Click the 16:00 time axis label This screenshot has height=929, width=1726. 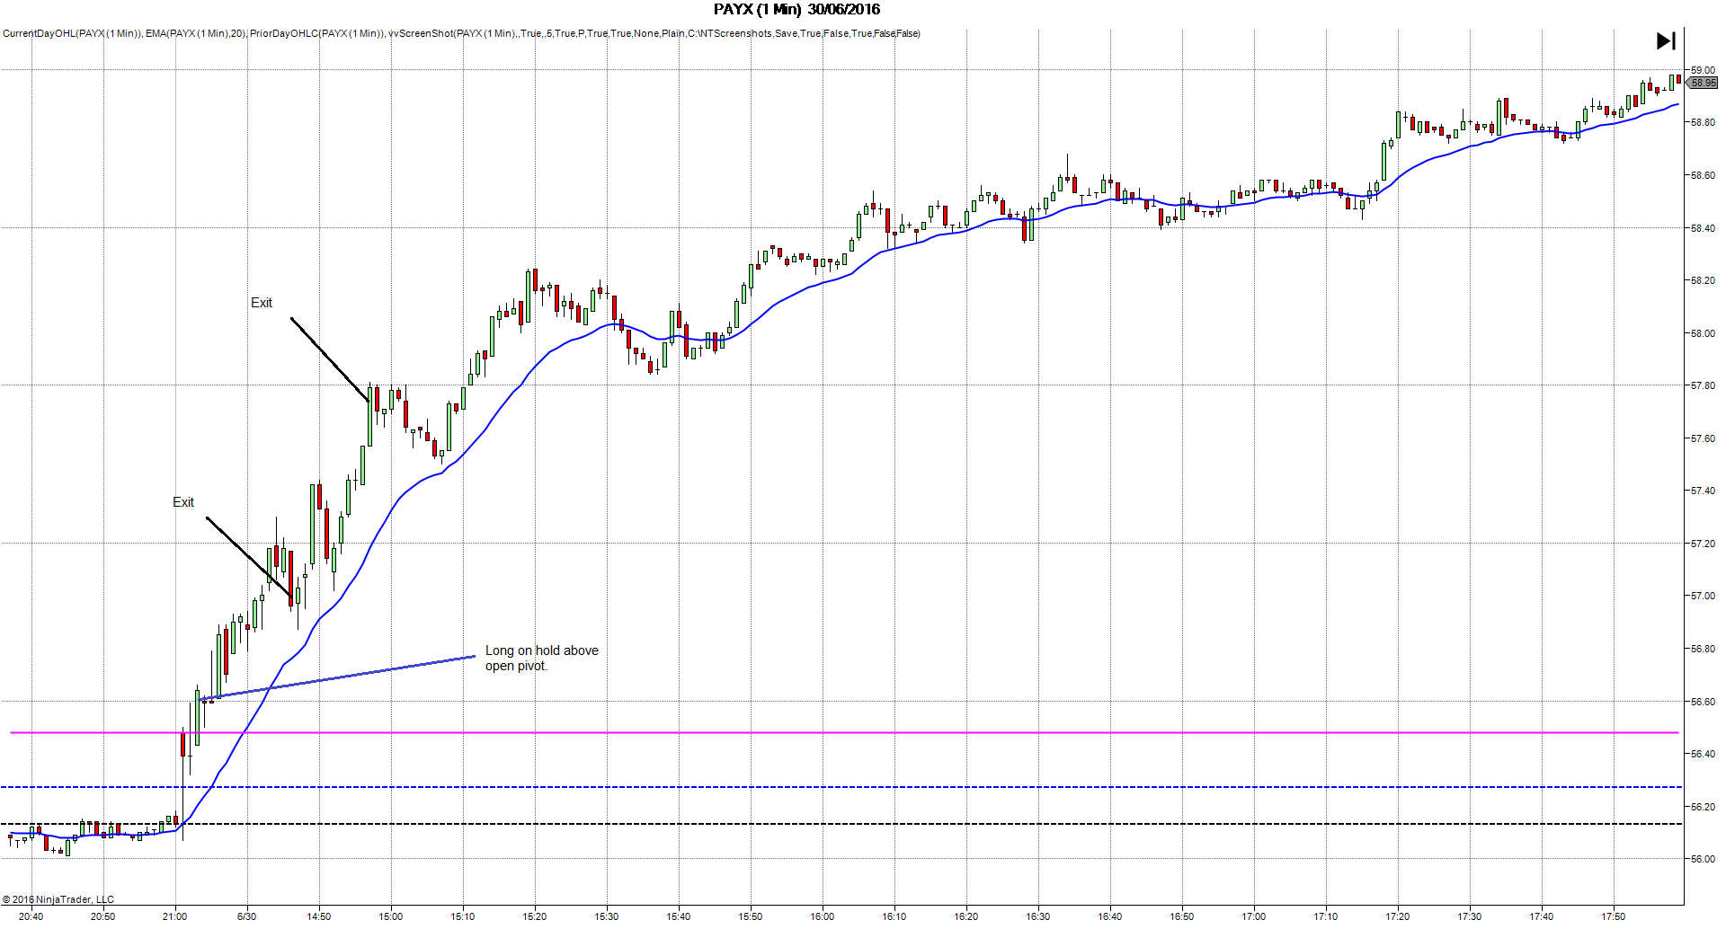coord(822,916)
